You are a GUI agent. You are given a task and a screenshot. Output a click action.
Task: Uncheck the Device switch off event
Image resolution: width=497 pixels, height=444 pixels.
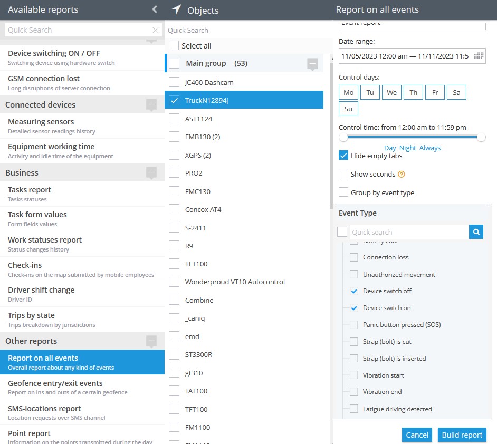[354, 291]
